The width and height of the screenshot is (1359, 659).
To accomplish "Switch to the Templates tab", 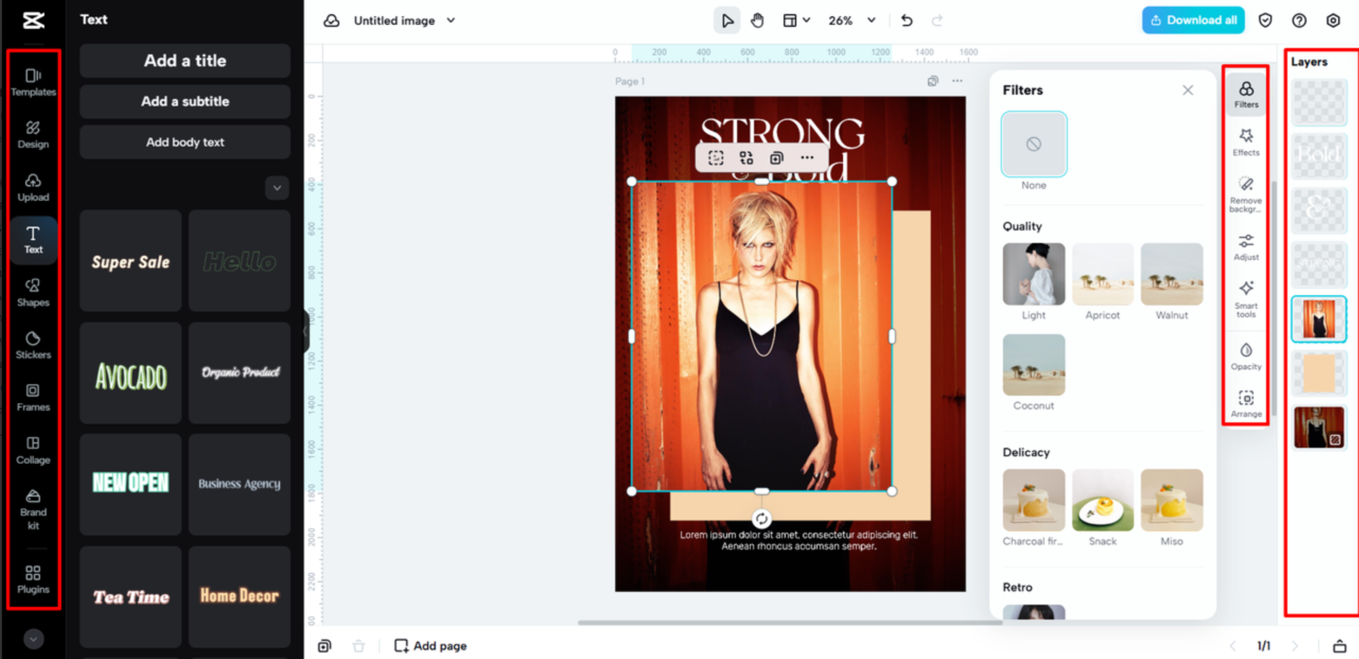I will pyautogui.click(x=33, y=82).
